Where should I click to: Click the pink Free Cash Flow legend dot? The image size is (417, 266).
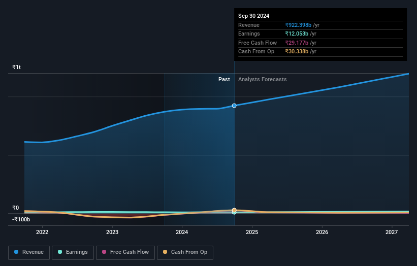(104, 252)
